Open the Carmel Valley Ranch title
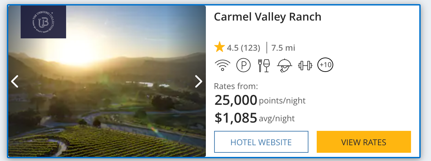The image size is (431, 161). [x=267, y=17]
